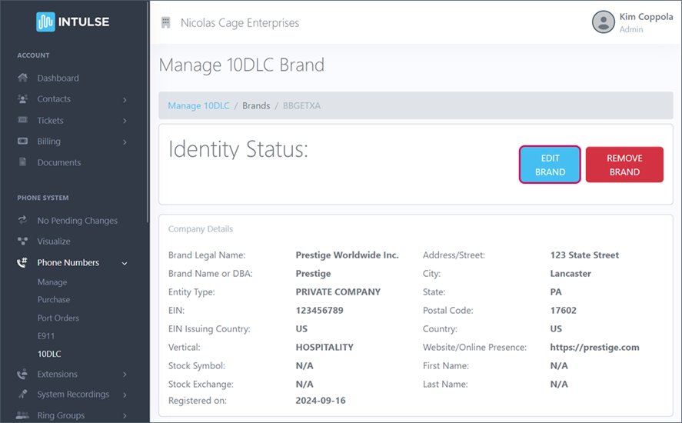Image resolution: width=682 pixels, height=423 pixels.
Task: Collapse the Phone Numbers menu chevron
Action: pyautogui.click(x=125, y=264)
